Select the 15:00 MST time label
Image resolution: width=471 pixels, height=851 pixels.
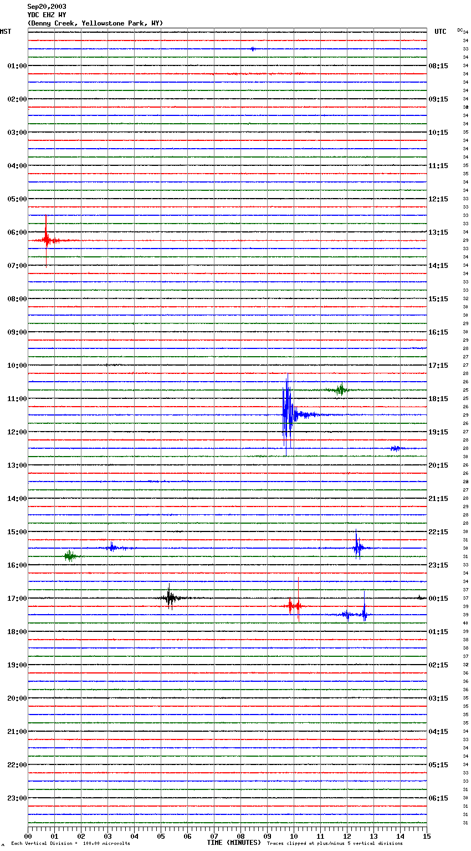(17, 532)
